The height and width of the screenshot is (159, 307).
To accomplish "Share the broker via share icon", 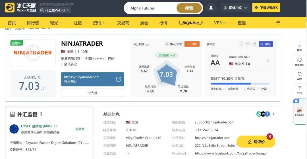I will pyautogui.click(x=255, y=44).
